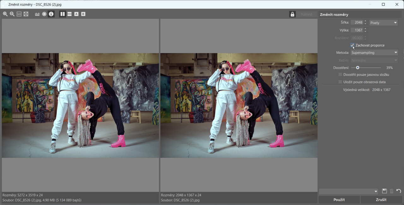Click the Zrušit button
This screenshot has width=404, height=205.
(x=381, y=200)
